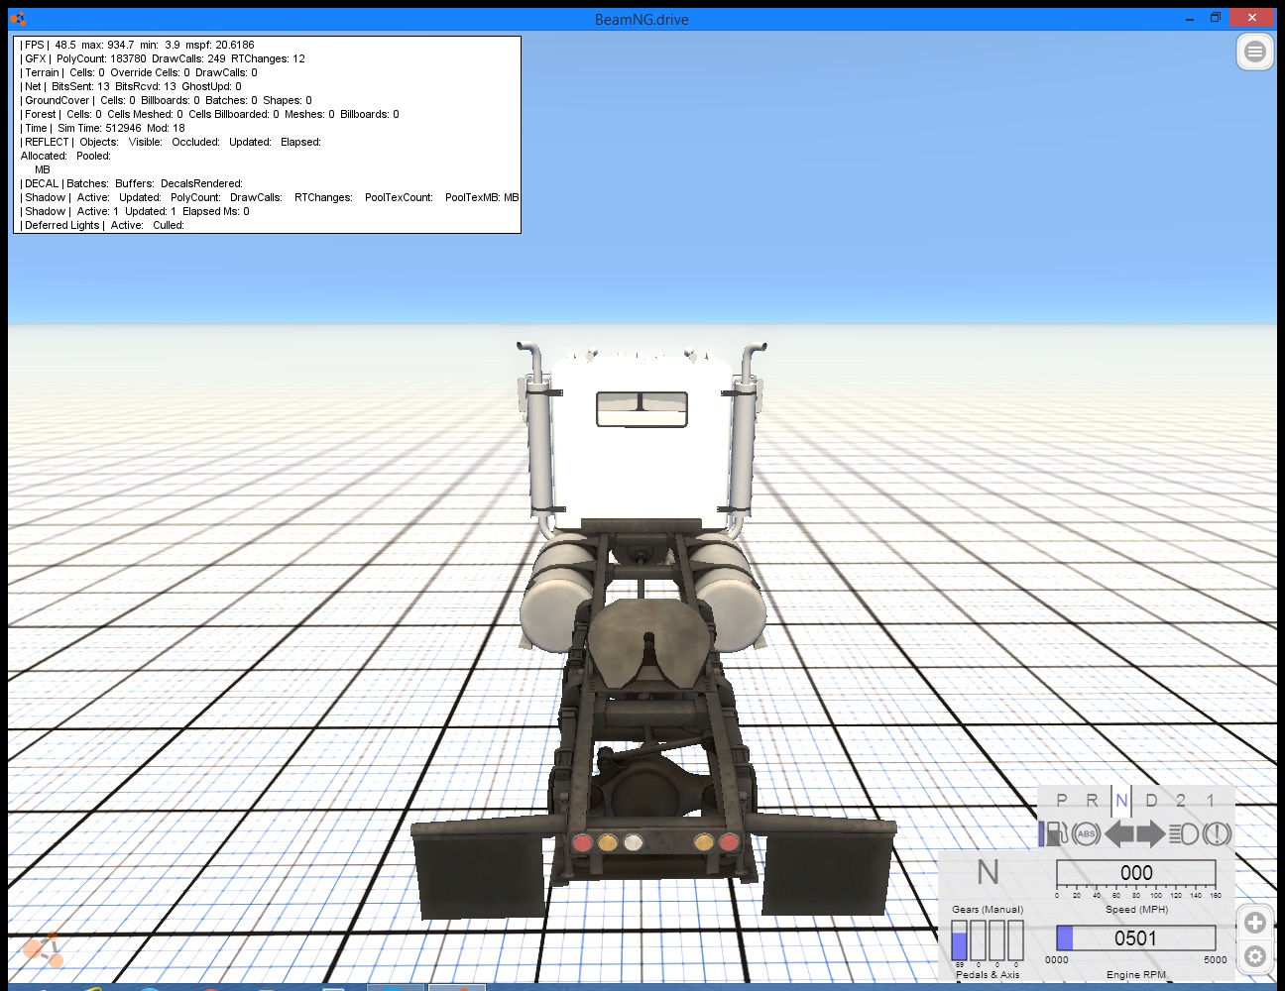Click the headlight high-beam indicator icon

tap(1184, 833)
